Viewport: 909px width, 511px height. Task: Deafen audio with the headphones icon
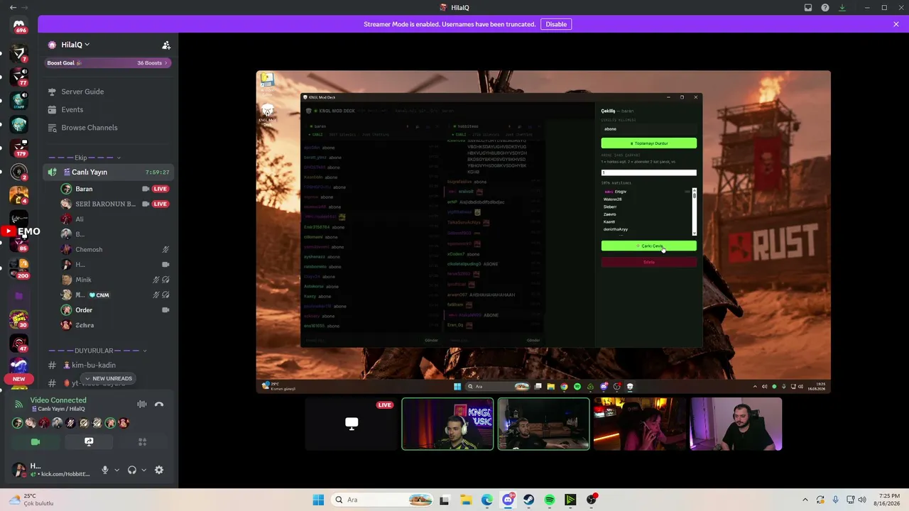click(132, 470)
